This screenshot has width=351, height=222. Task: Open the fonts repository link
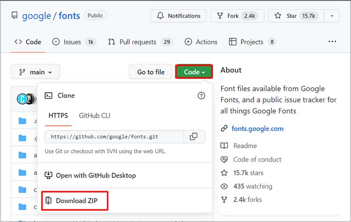[69, 16]
